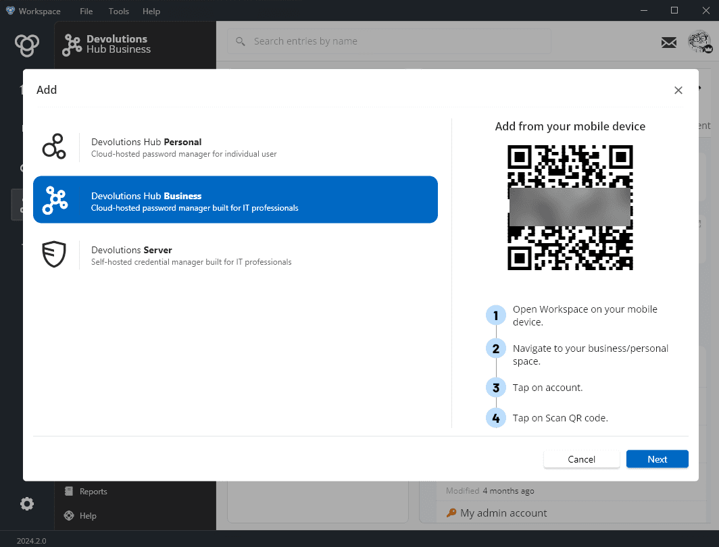The height and width of the screenshot is (547, 719).
Task: Open the mail envelope icon
Action: tap(668, 43)
